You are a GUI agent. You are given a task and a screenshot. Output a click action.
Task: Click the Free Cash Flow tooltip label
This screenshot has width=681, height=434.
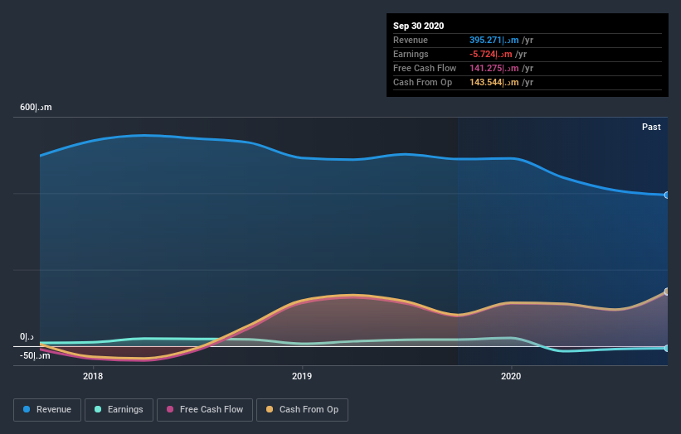pos(425,68)
